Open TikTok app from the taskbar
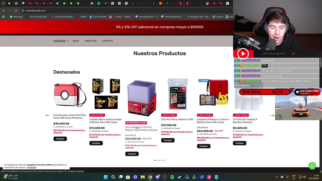The width and height of the screenshot is (322, 181). [x=209, y=177]
